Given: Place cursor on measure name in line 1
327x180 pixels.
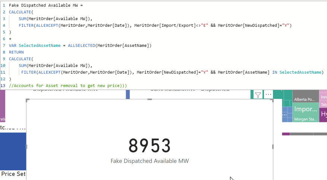Looking at the screenshot, I should (x=43, y=5).
